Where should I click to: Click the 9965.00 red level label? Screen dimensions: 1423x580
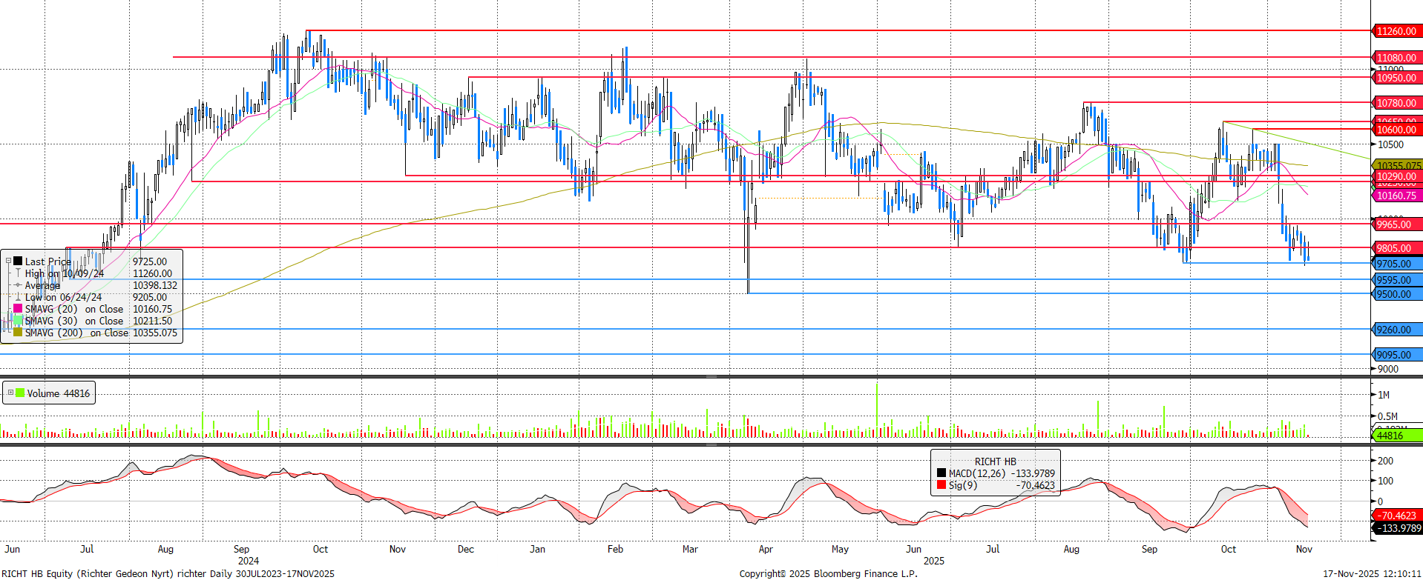click(x=1394, y=224)
